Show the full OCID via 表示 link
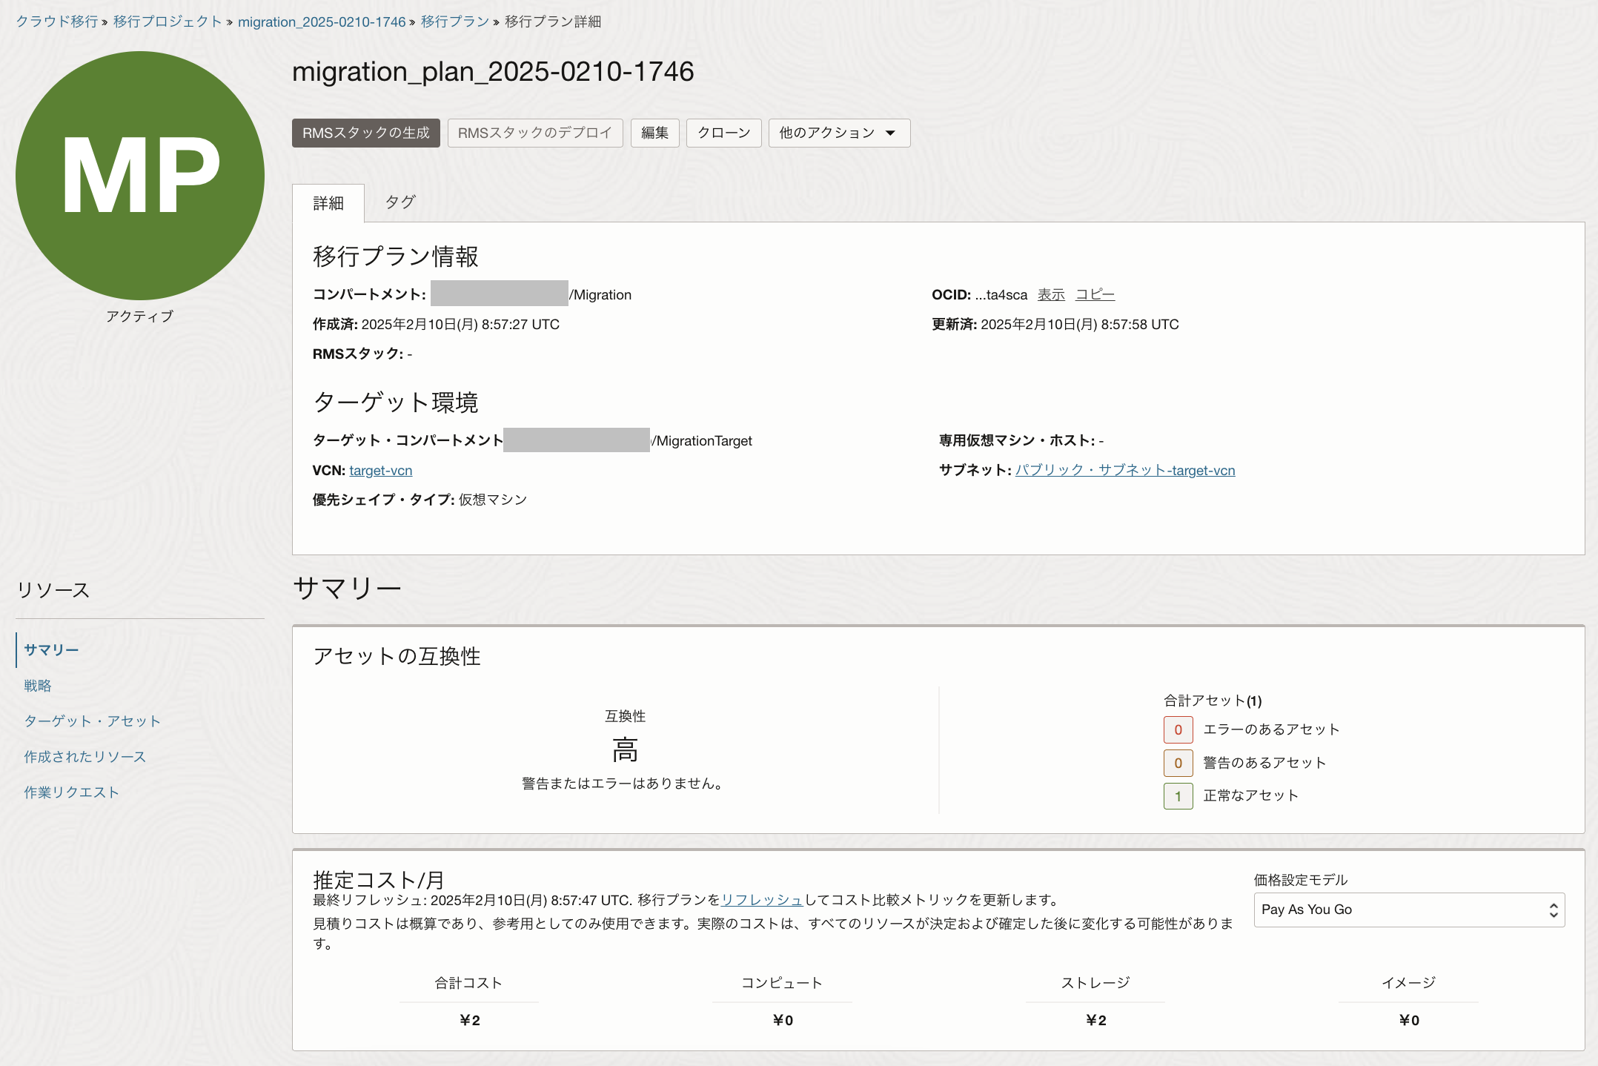The image size is (1598, 1066). pos(1050,294)
